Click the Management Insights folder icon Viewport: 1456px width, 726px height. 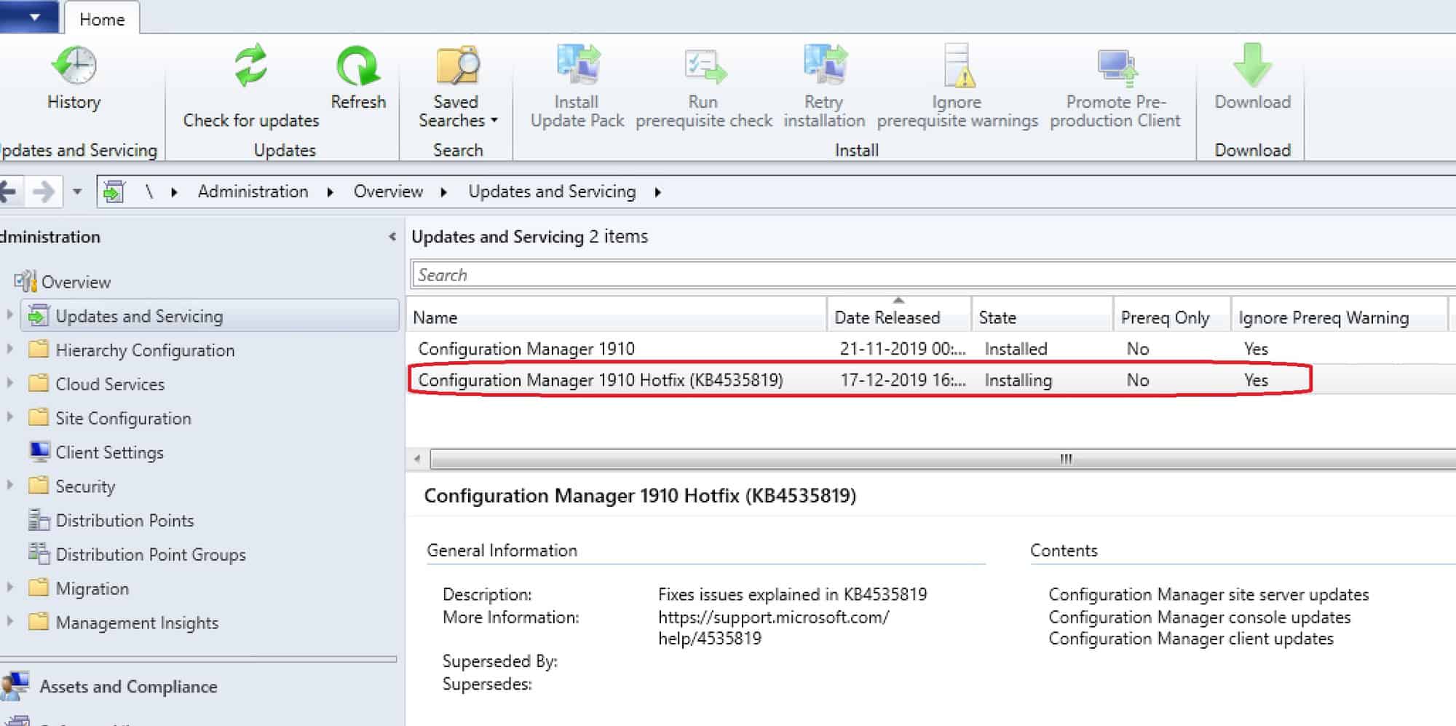click(38, 622)
